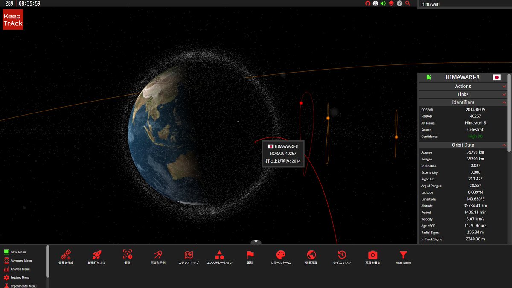Click the Perigee value 35790 km
512x288 pixels.
coord(475,159)
